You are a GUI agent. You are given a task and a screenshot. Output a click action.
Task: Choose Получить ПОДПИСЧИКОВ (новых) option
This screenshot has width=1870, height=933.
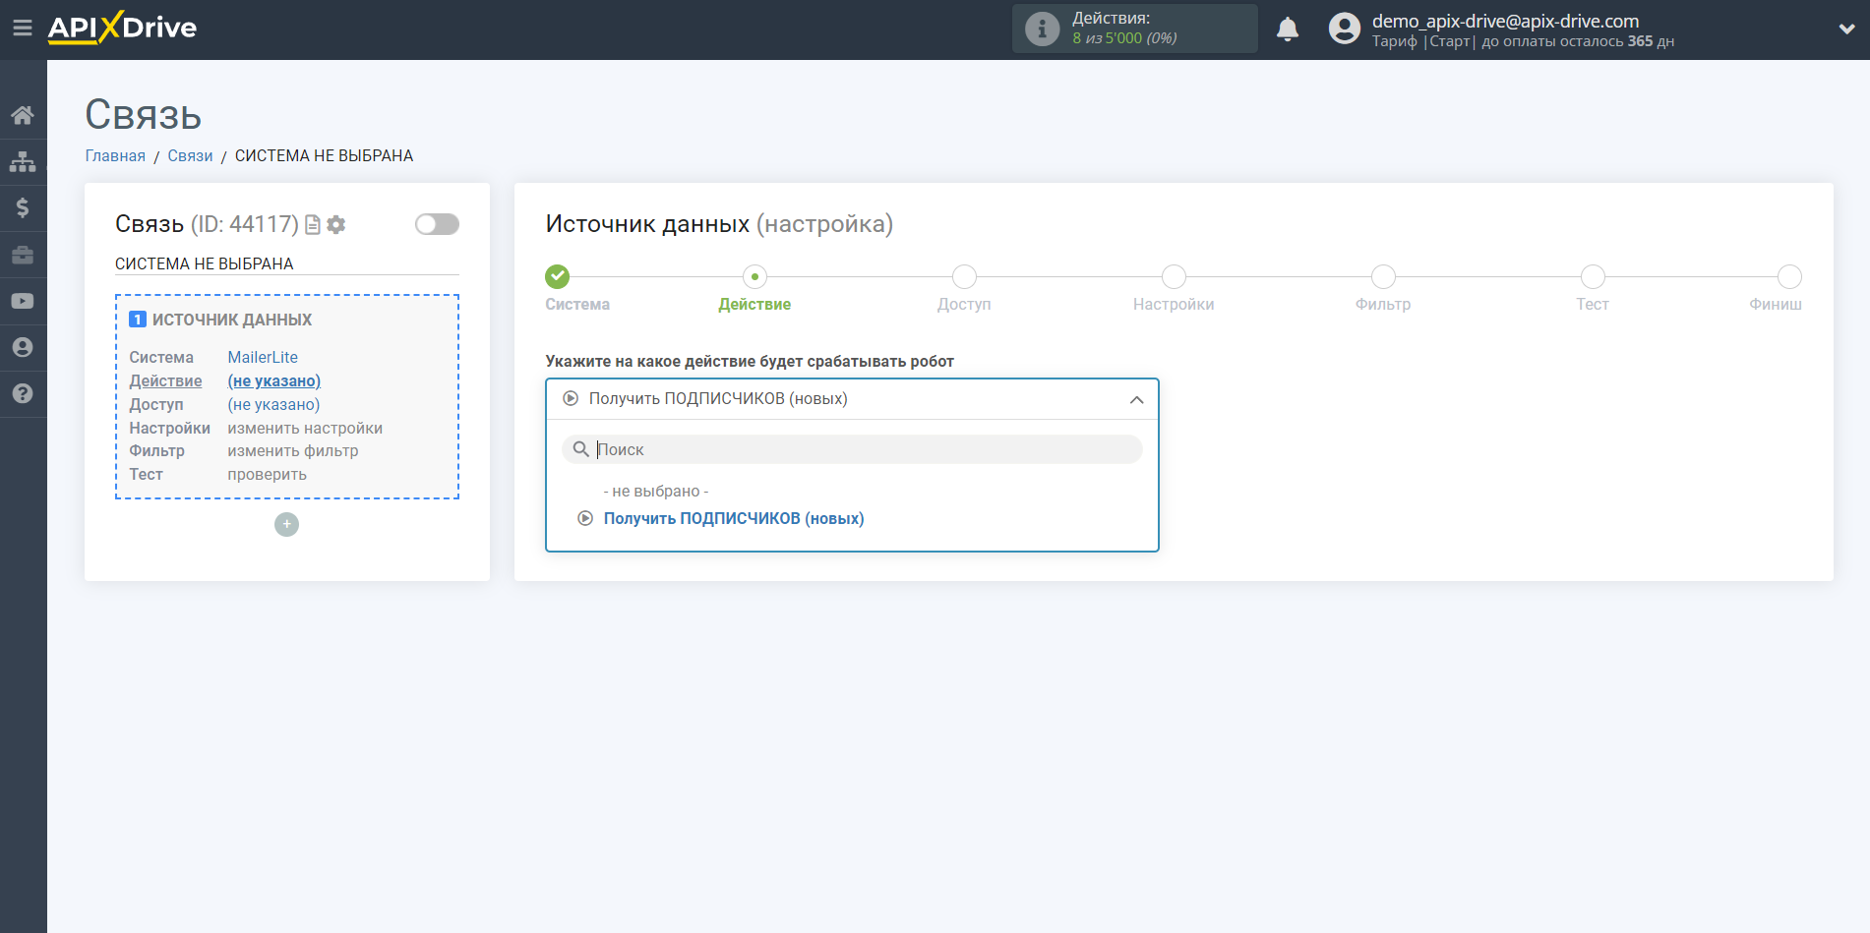(734, 518)
